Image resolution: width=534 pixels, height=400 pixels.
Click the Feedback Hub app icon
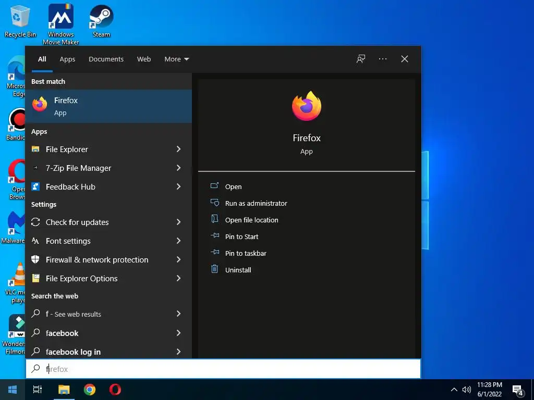click(35, 186)
